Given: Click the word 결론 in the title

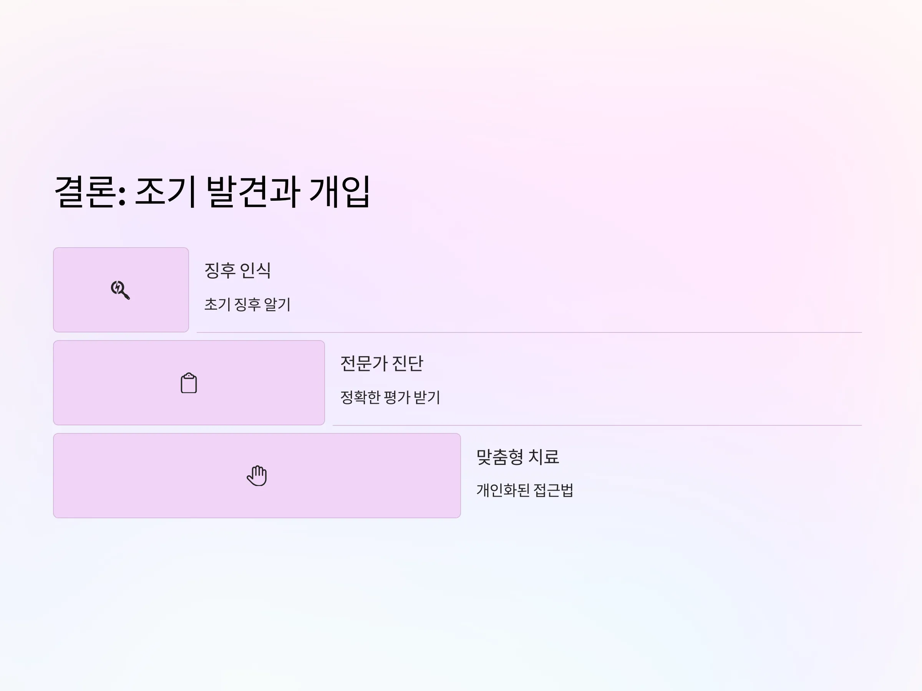Looking at the screenshot, I should (85, 192).
